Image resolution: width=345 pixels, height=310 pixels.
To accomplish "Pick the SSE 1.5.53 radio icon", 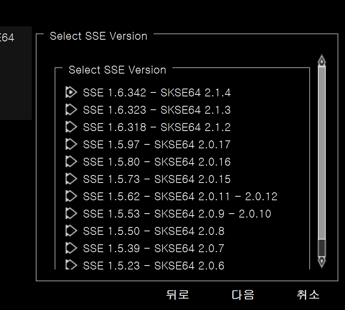I will tap(71, 214).
